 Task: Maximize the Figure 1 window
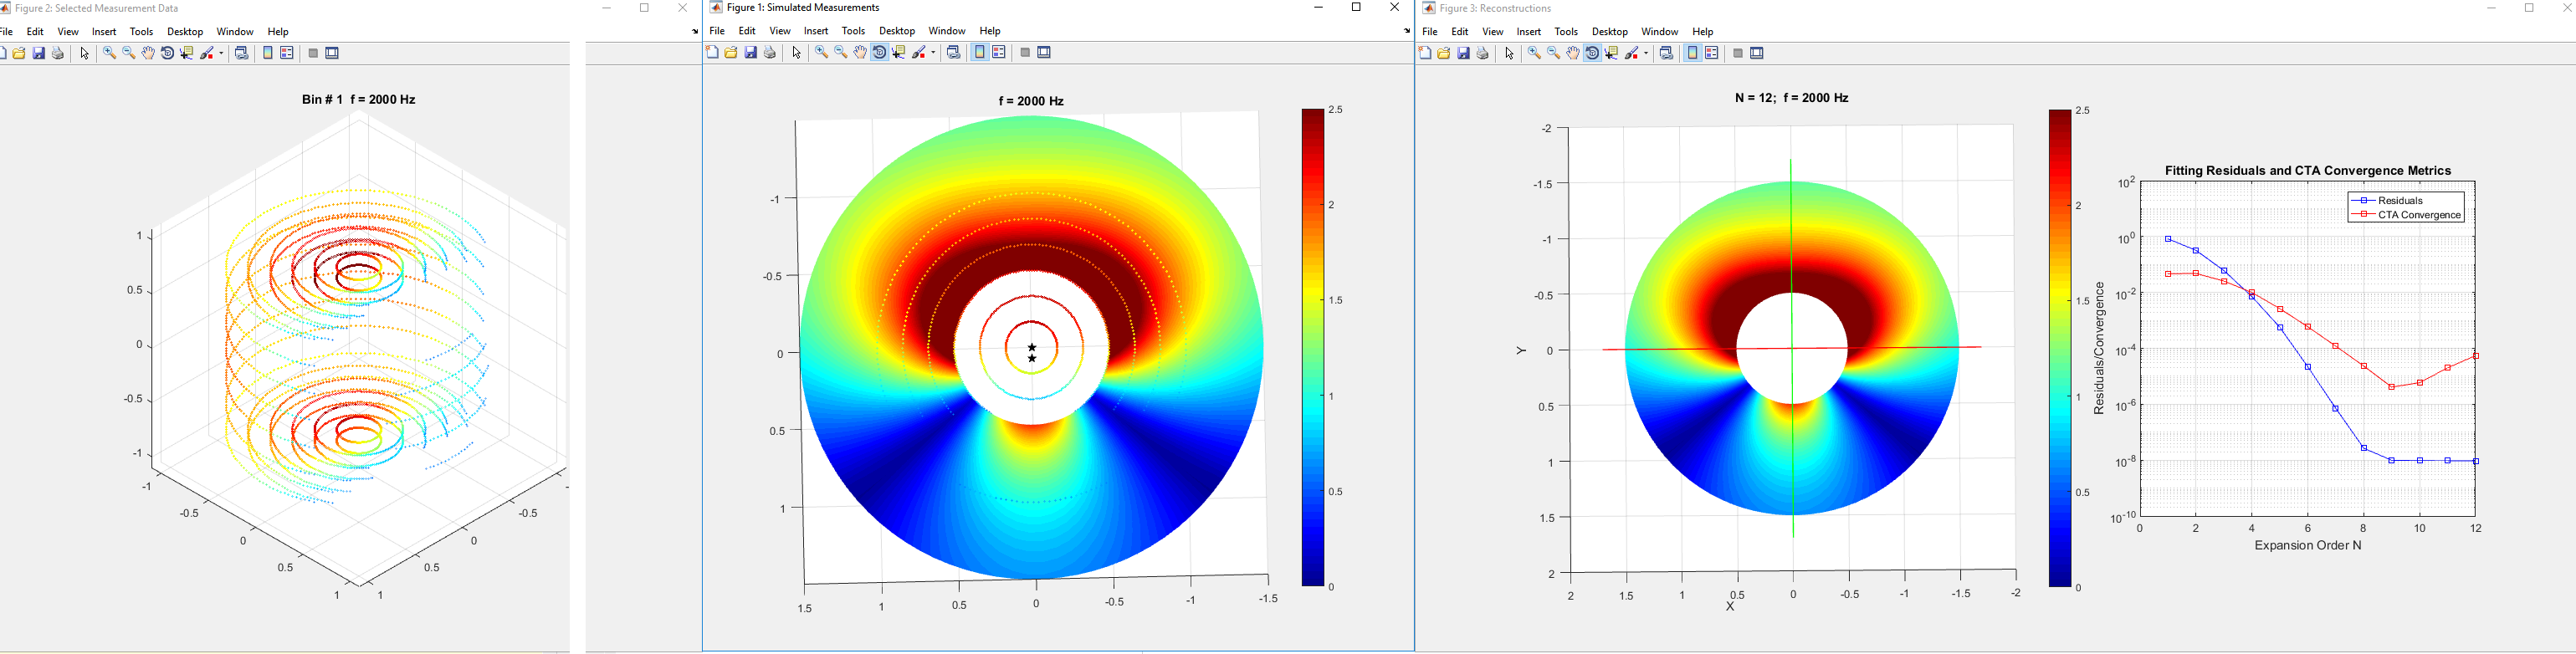pyautogui.click(x=1356, y=8)
